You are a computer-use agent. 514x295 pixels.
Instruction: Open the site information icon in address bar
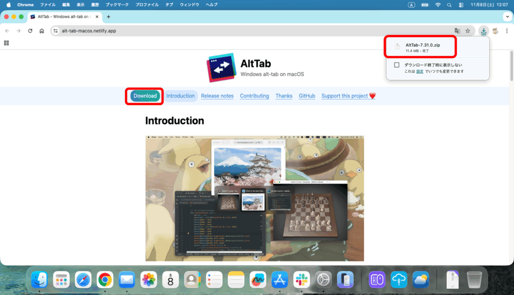56,31
